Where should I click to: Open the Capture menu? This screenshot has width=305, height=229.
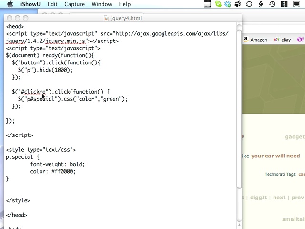pyautogui.click(x=74, y=4)
